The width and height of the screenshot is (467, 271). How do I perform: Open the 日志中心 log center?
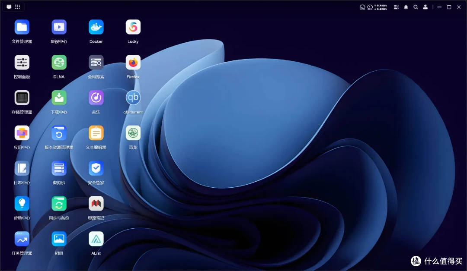22,168
